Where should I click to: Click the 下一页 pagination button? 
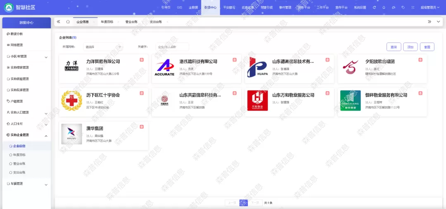(255, 203)
